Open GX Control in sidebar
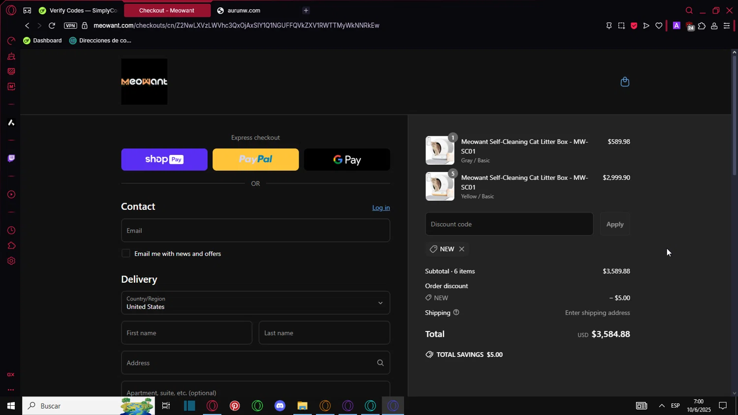This screenshot has width=738, height=415. (11, 41)
